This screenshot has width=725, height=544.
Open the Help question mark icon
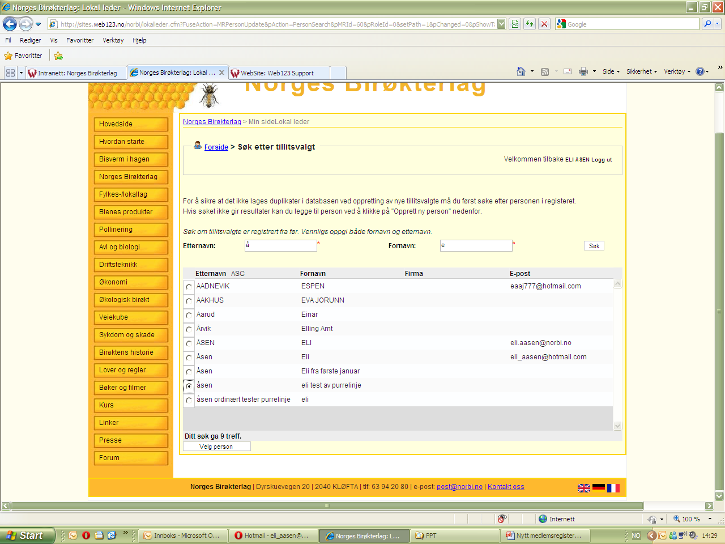click(700, 71)
